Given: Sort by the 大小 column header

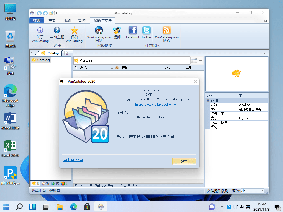Looking at the screenshot, I should click(x=173, y=68).
